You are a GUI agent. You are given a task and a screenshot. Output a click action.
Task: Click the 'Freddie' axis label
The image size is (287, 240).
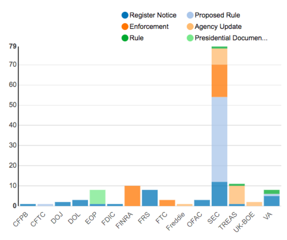point(176,222)
